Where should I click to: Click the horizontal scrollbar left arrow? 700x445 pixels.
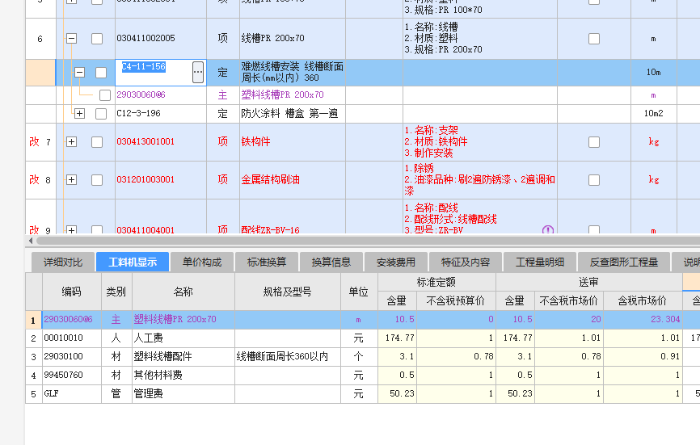[x=31, y=241]
